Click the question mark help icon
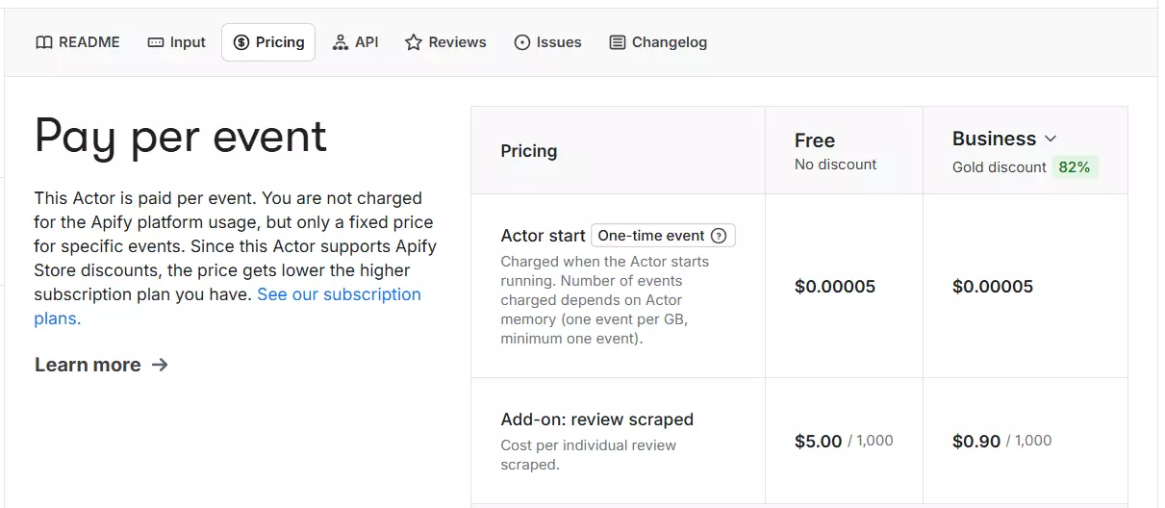Viewport: 1165px width, 508px height. pyautogui.click(x=718, y=236)
